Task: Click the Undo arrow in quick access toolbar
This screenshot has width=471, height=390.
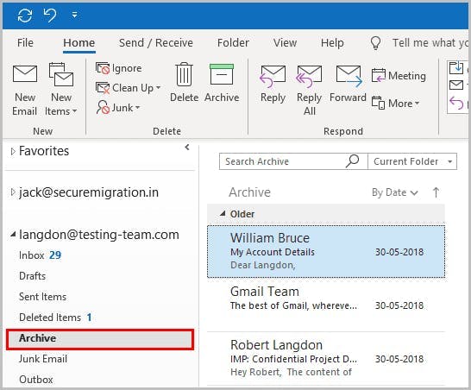Action: (x=49, y=15)
